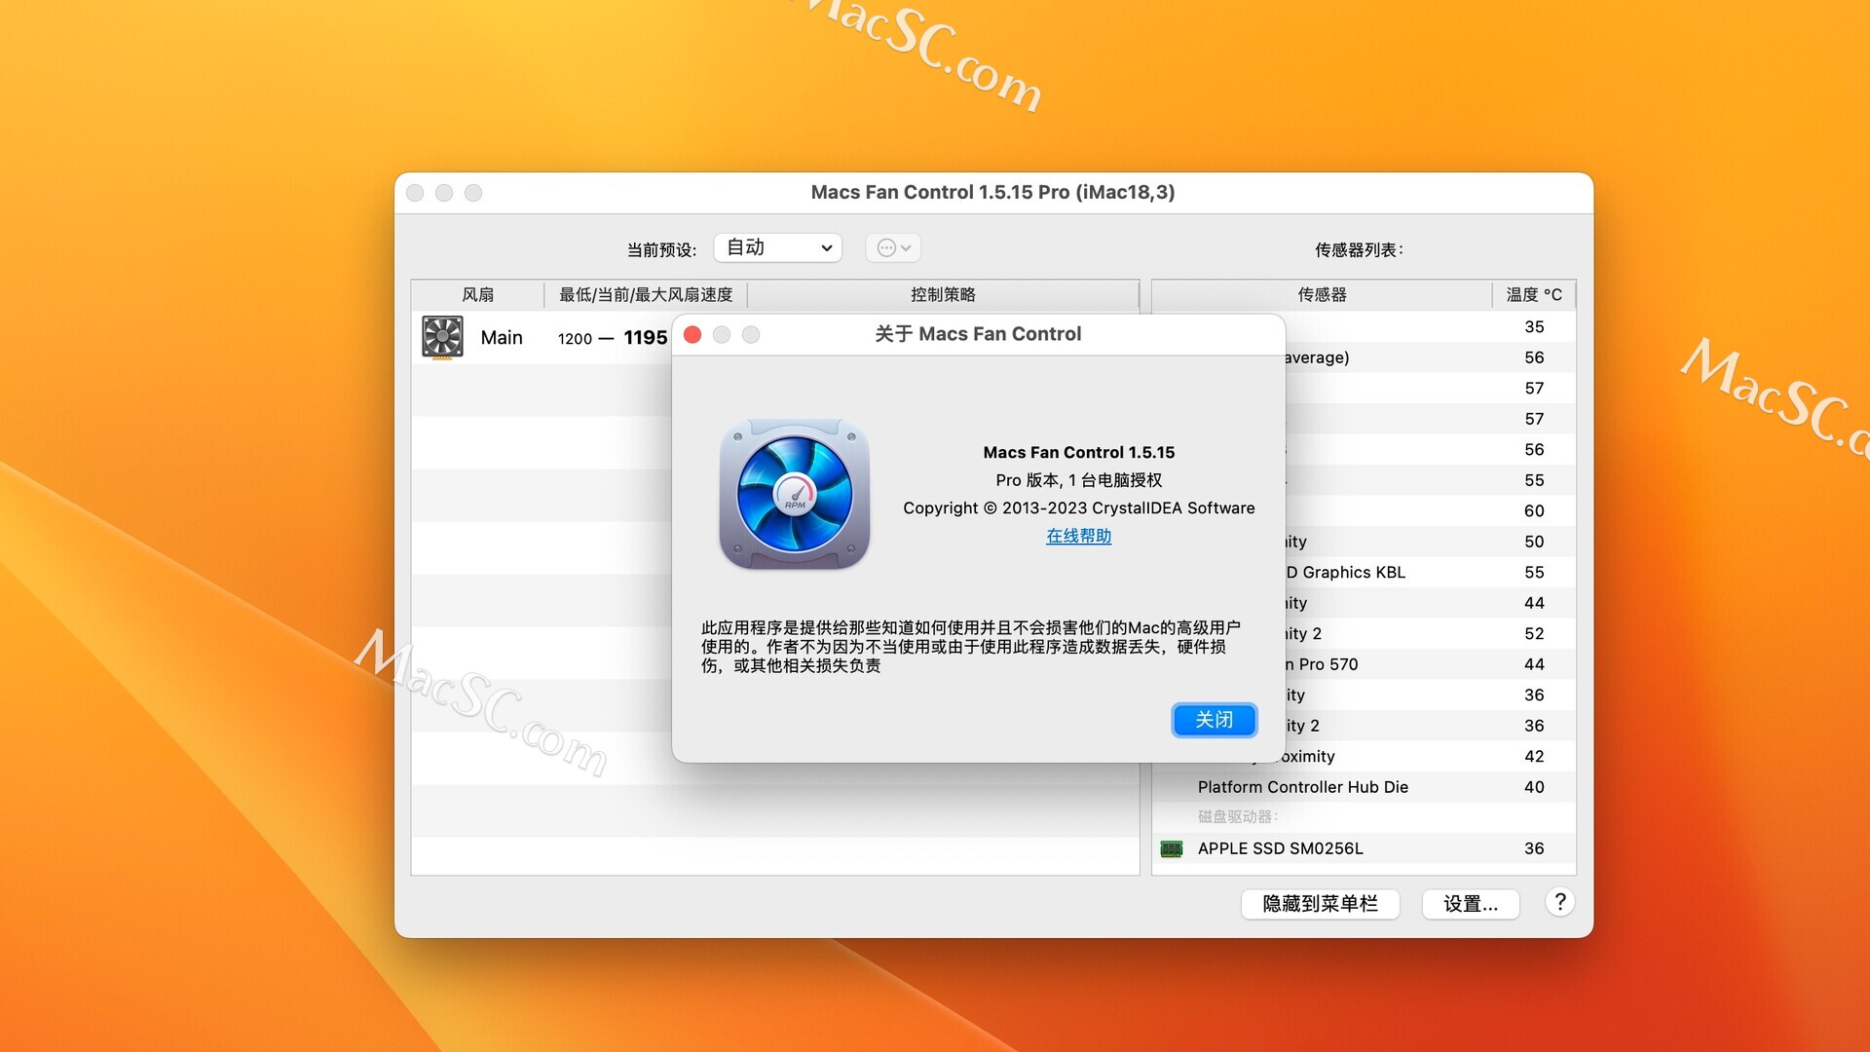
Task: Close the About dialog with red button
Action: click(692, 334)
